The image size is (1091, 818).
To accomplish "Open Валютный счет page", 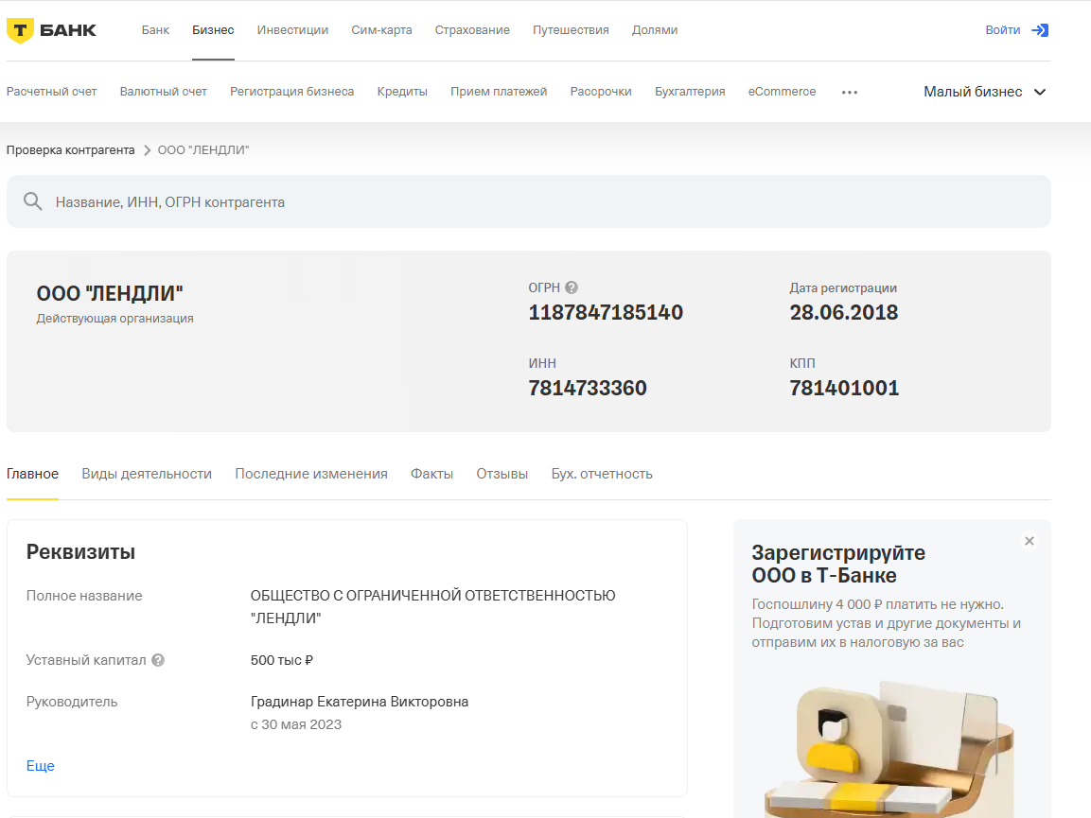I will 164,91.
